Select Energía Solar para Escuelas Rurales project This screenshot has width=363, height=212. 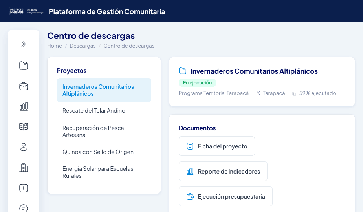(x=104, y=172)
